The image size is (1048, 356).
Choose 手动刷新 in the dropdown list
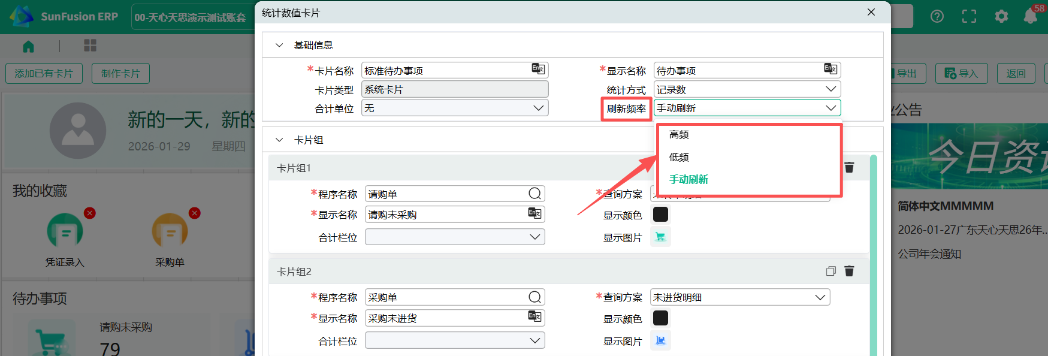point(688,179)
